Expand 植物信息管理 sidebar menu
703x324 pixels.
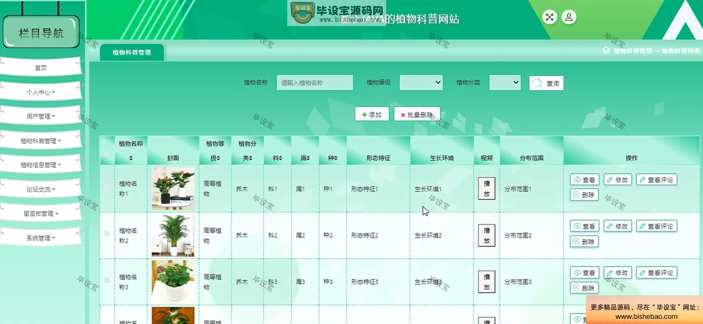point(41,165)
